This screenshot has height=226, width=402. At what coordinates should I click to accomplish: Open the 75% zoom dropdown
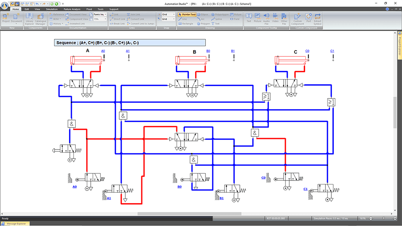click(106, 19)
